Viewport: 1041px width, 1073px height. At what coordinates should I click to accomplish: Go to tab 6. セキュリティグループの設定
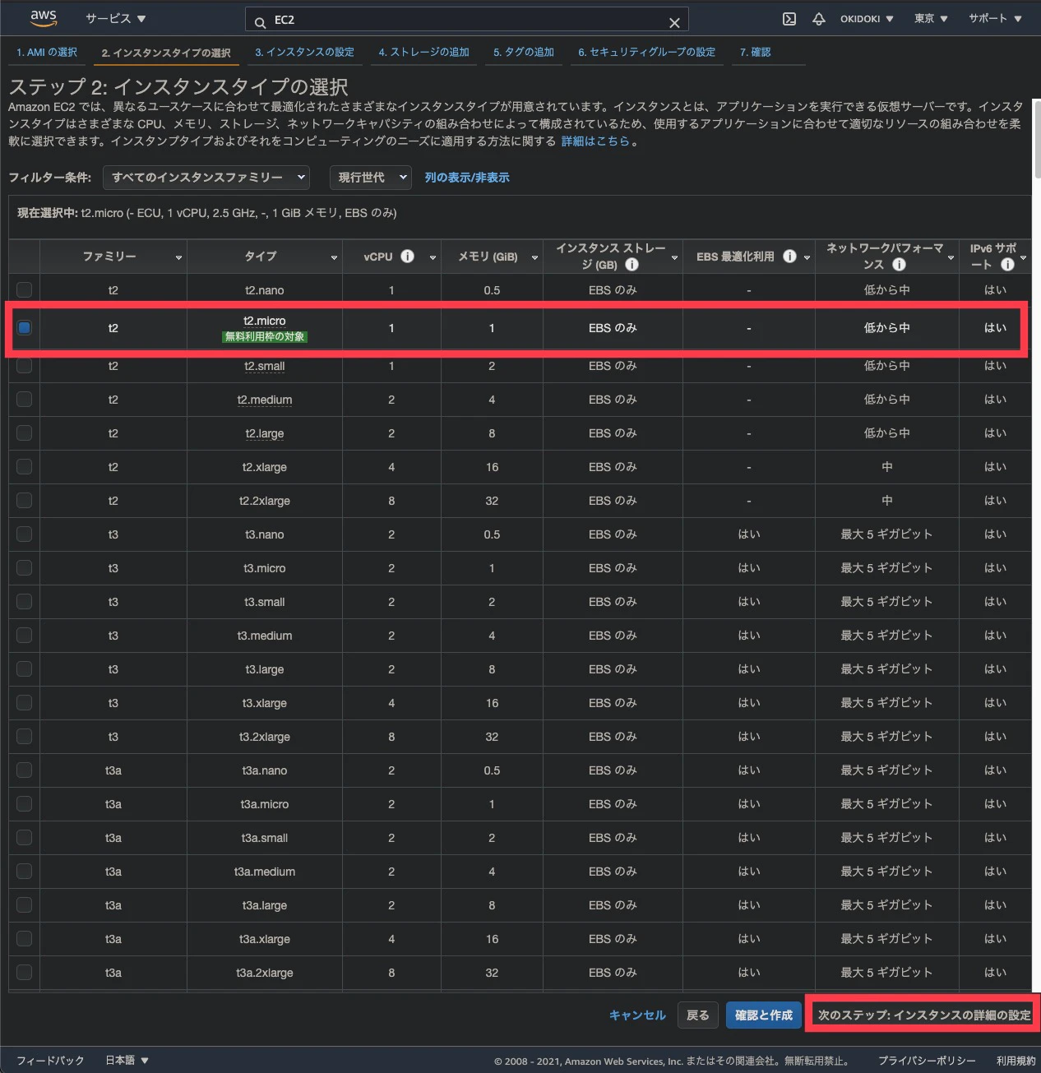click(646, 52)
